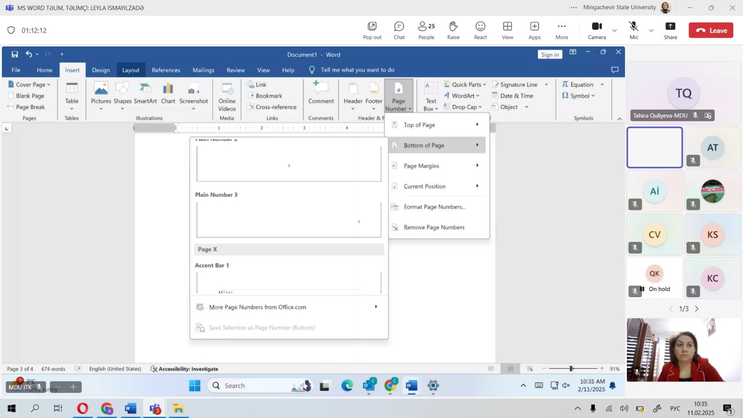Switch to the Design tab
Screen dimensions: 743x418
pyautogui.click(x=101, y=70)
